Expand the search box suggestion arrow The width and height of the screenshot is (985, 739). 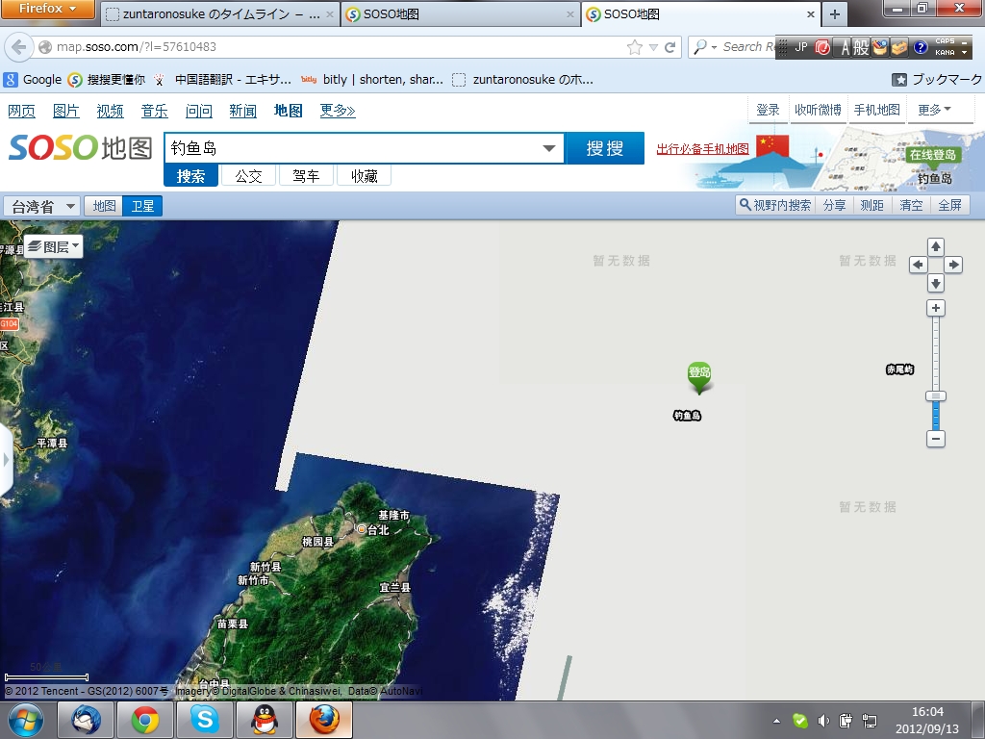click(549, 148)
